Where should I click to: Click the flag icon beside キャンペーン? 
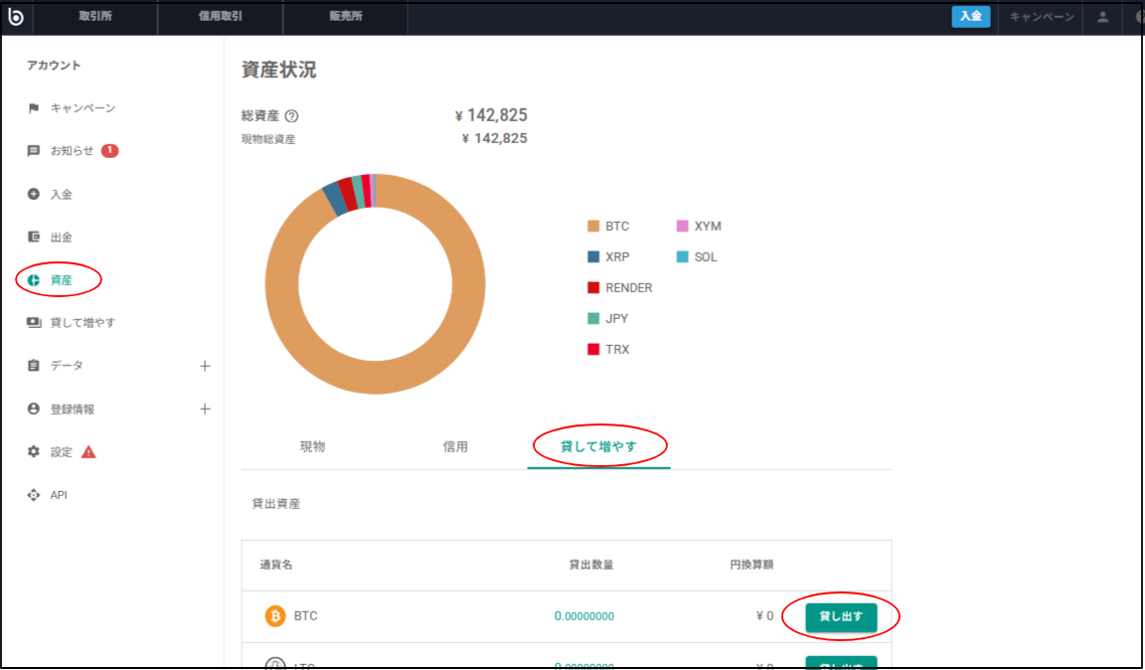(33, 109)
